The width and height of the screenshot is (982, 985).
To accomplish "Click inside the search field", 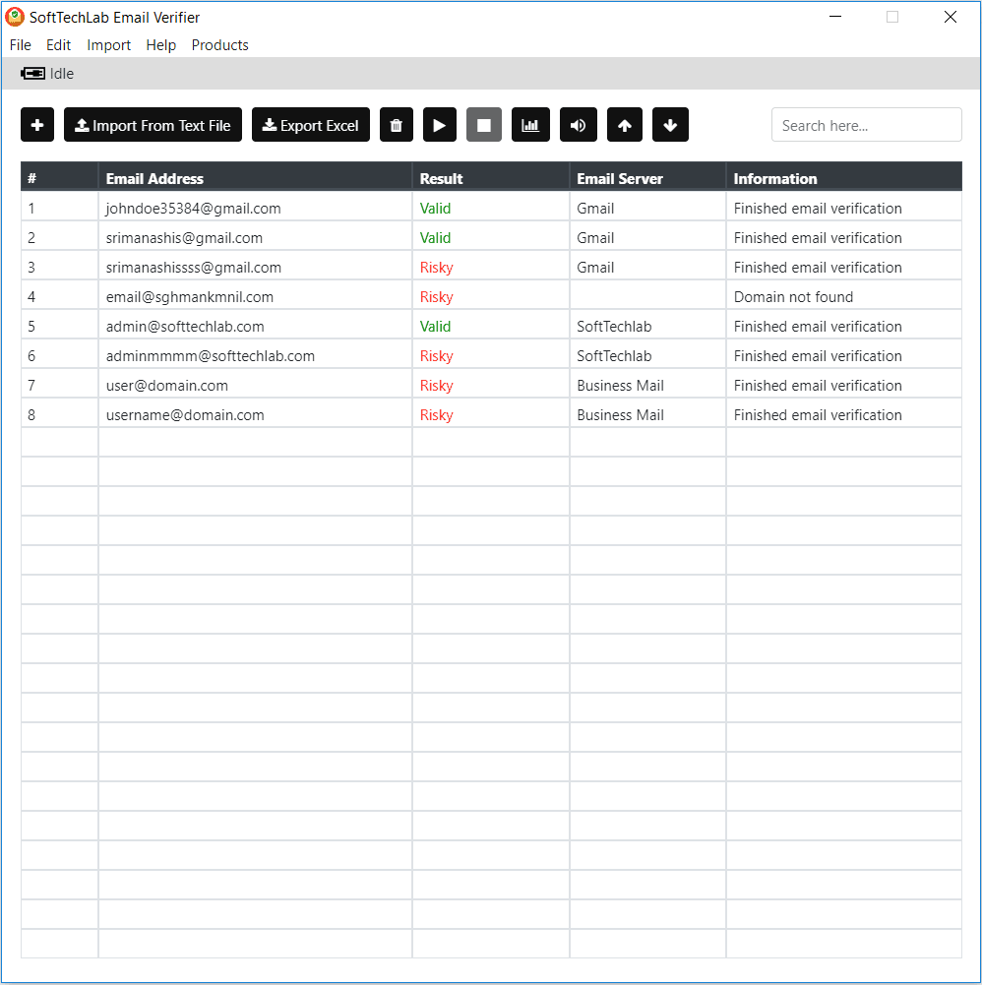I will point(866,124).
